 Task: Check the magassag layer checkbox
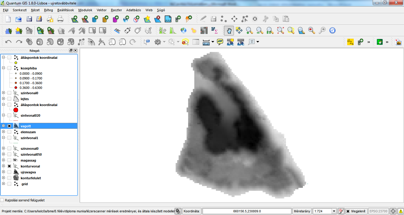coord(9,160)
